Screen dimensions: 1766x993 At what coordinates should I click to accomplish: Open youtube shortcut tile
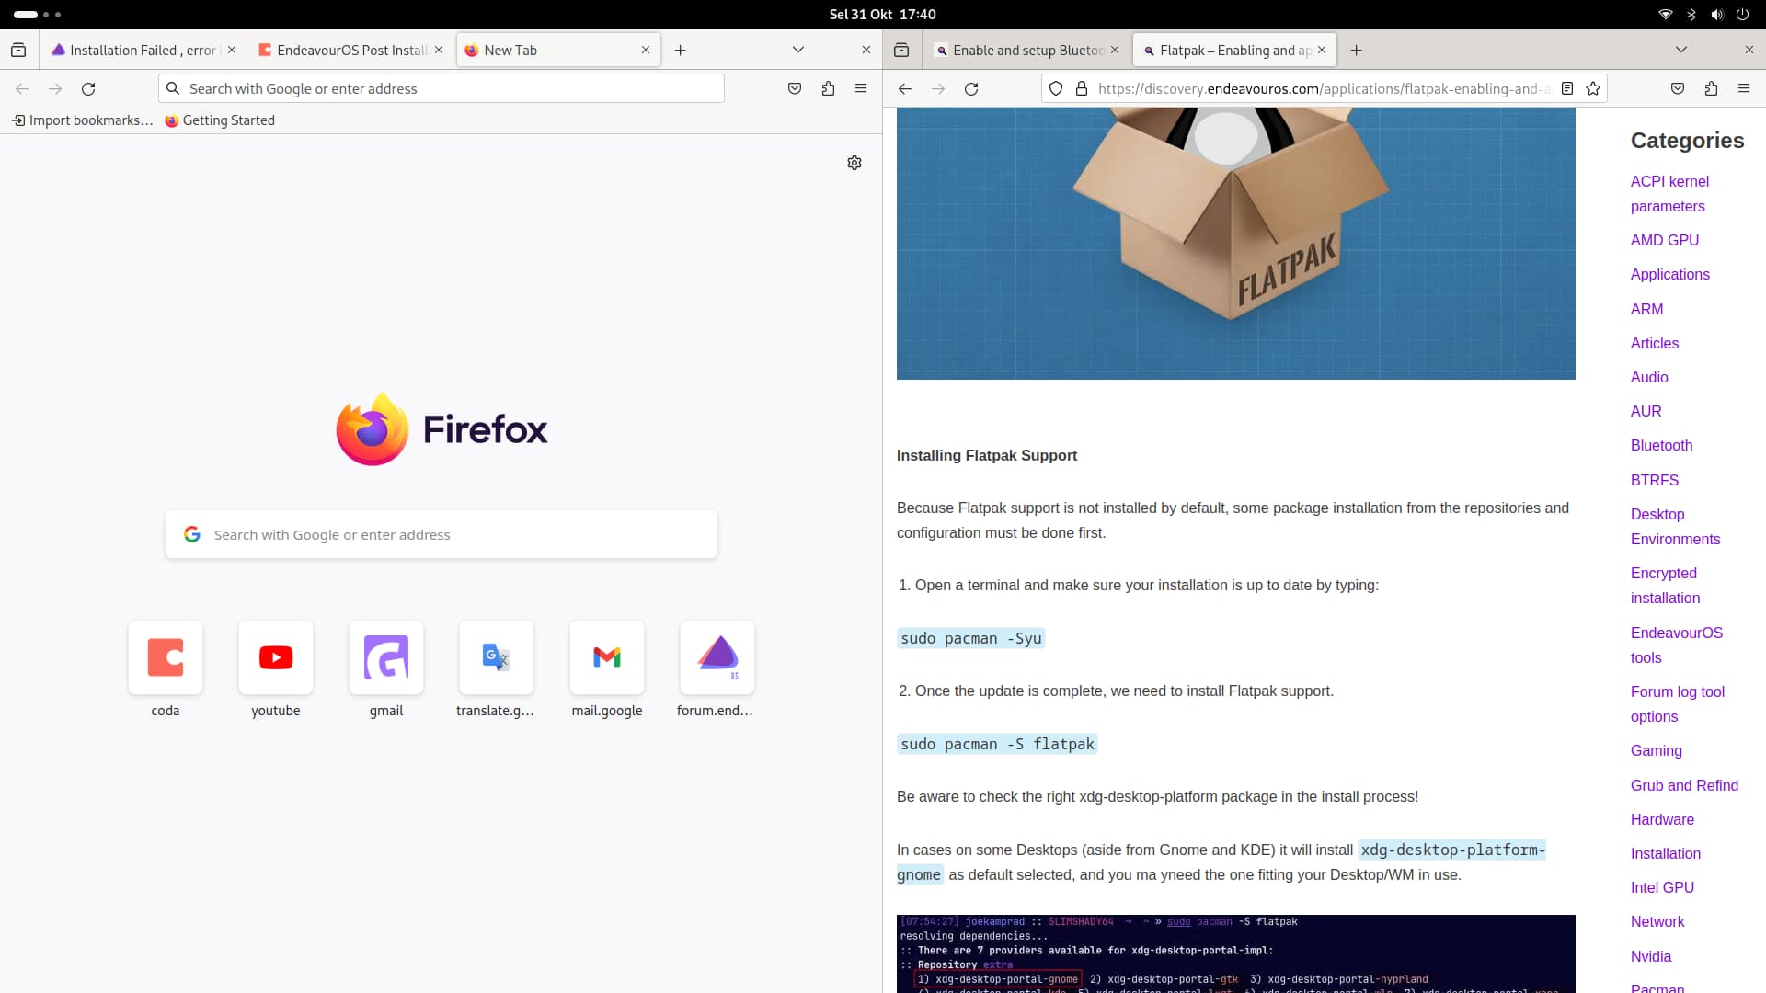coord(276,668)
